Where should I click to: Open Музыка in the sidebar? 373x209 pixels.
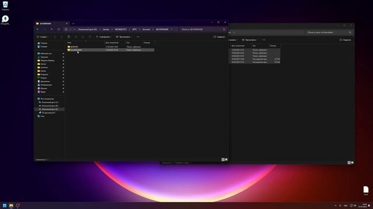coord(43,88)
